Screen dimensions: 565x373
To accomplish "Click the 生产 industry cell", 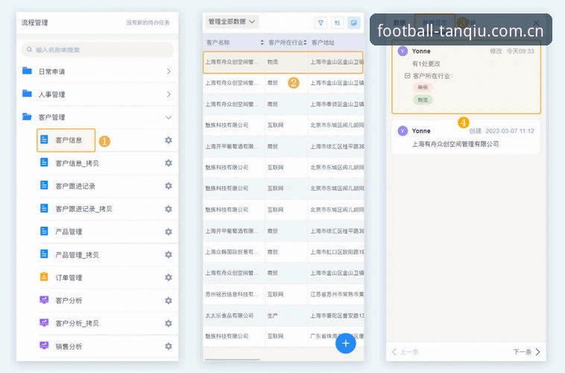I will tap(272, 316).
